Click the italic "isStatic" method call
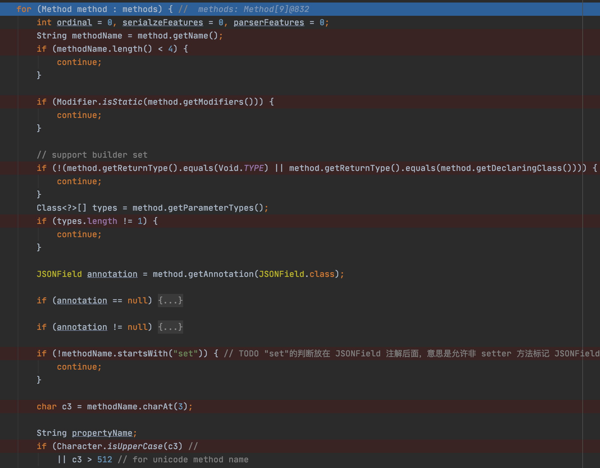This screenshot has height=468, width=600. (122, 102)
